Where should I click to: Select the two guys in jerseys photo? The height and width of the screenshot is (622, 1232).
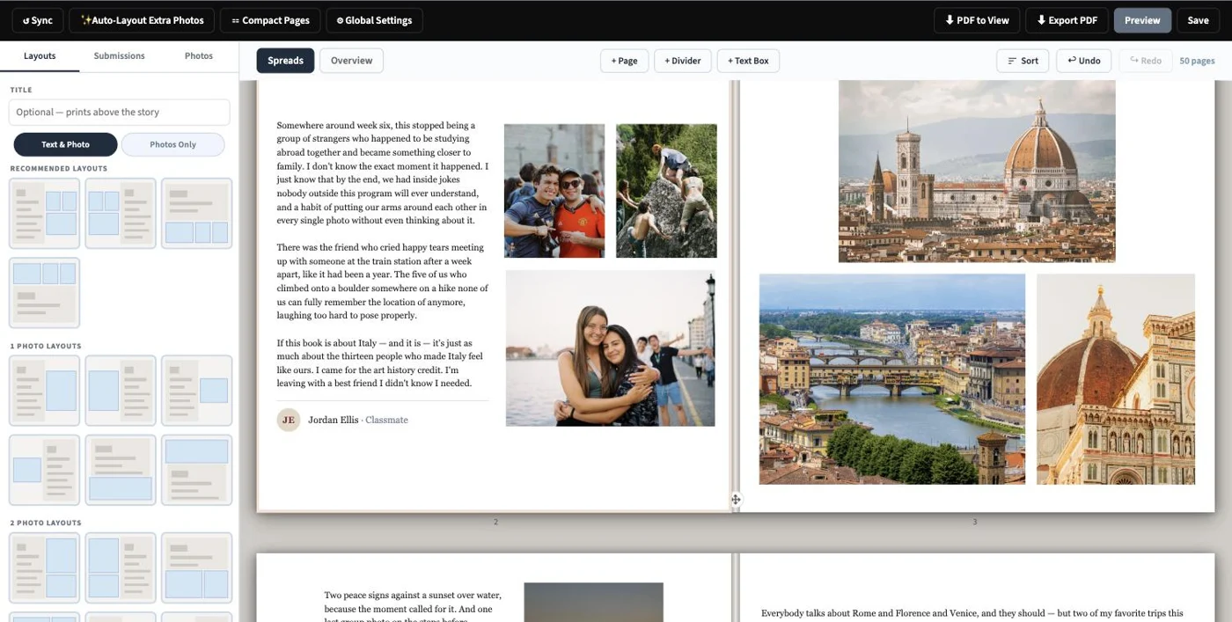coord(554,191)
